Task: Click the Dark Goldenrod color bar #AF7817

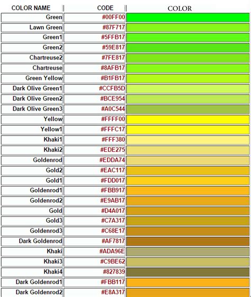Action: pos(188,242)
